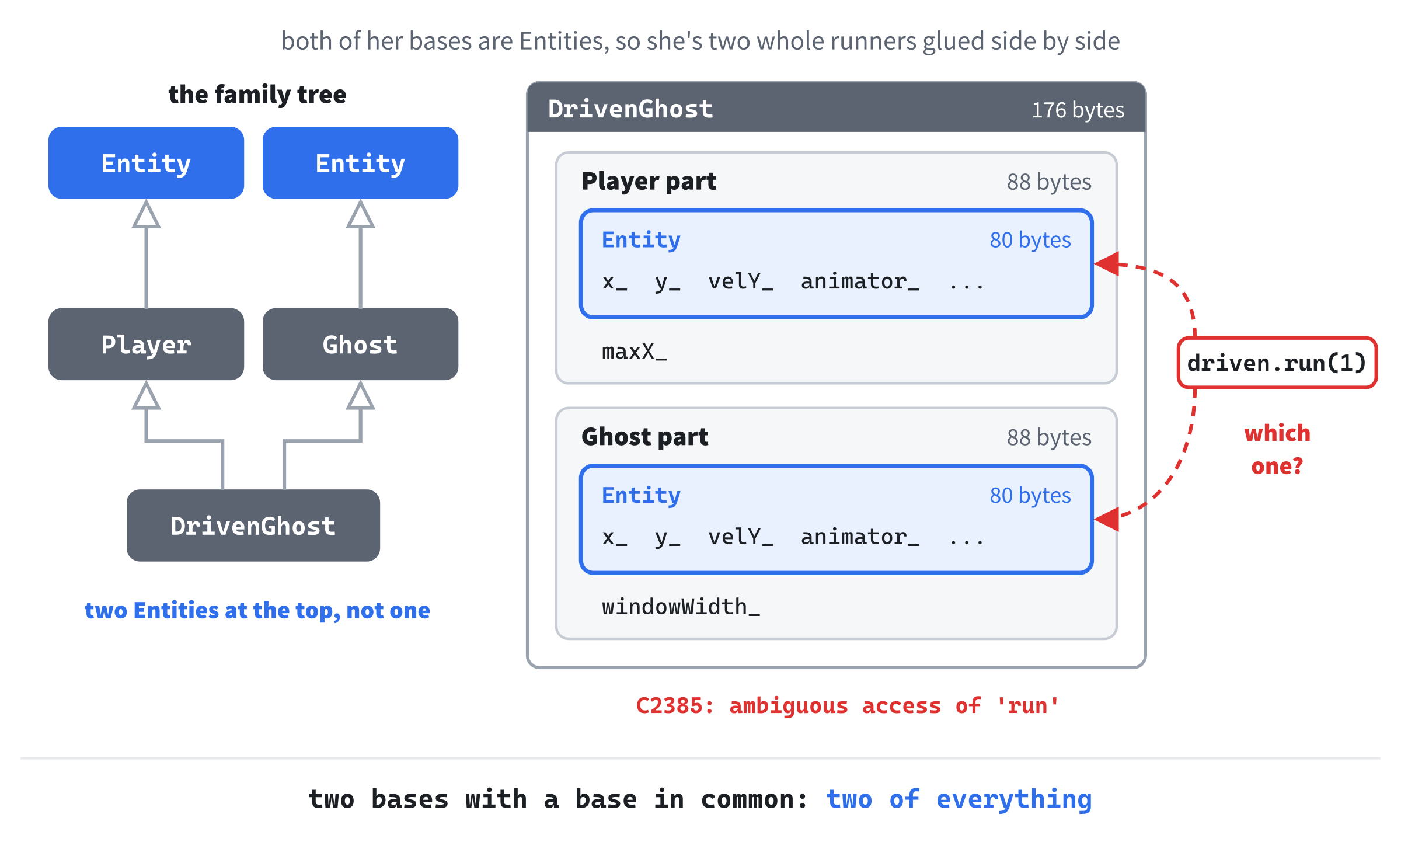Click '80 bytes' in Player part Entity
The height and width of the screenshot is (849, 1401).
1030,240
